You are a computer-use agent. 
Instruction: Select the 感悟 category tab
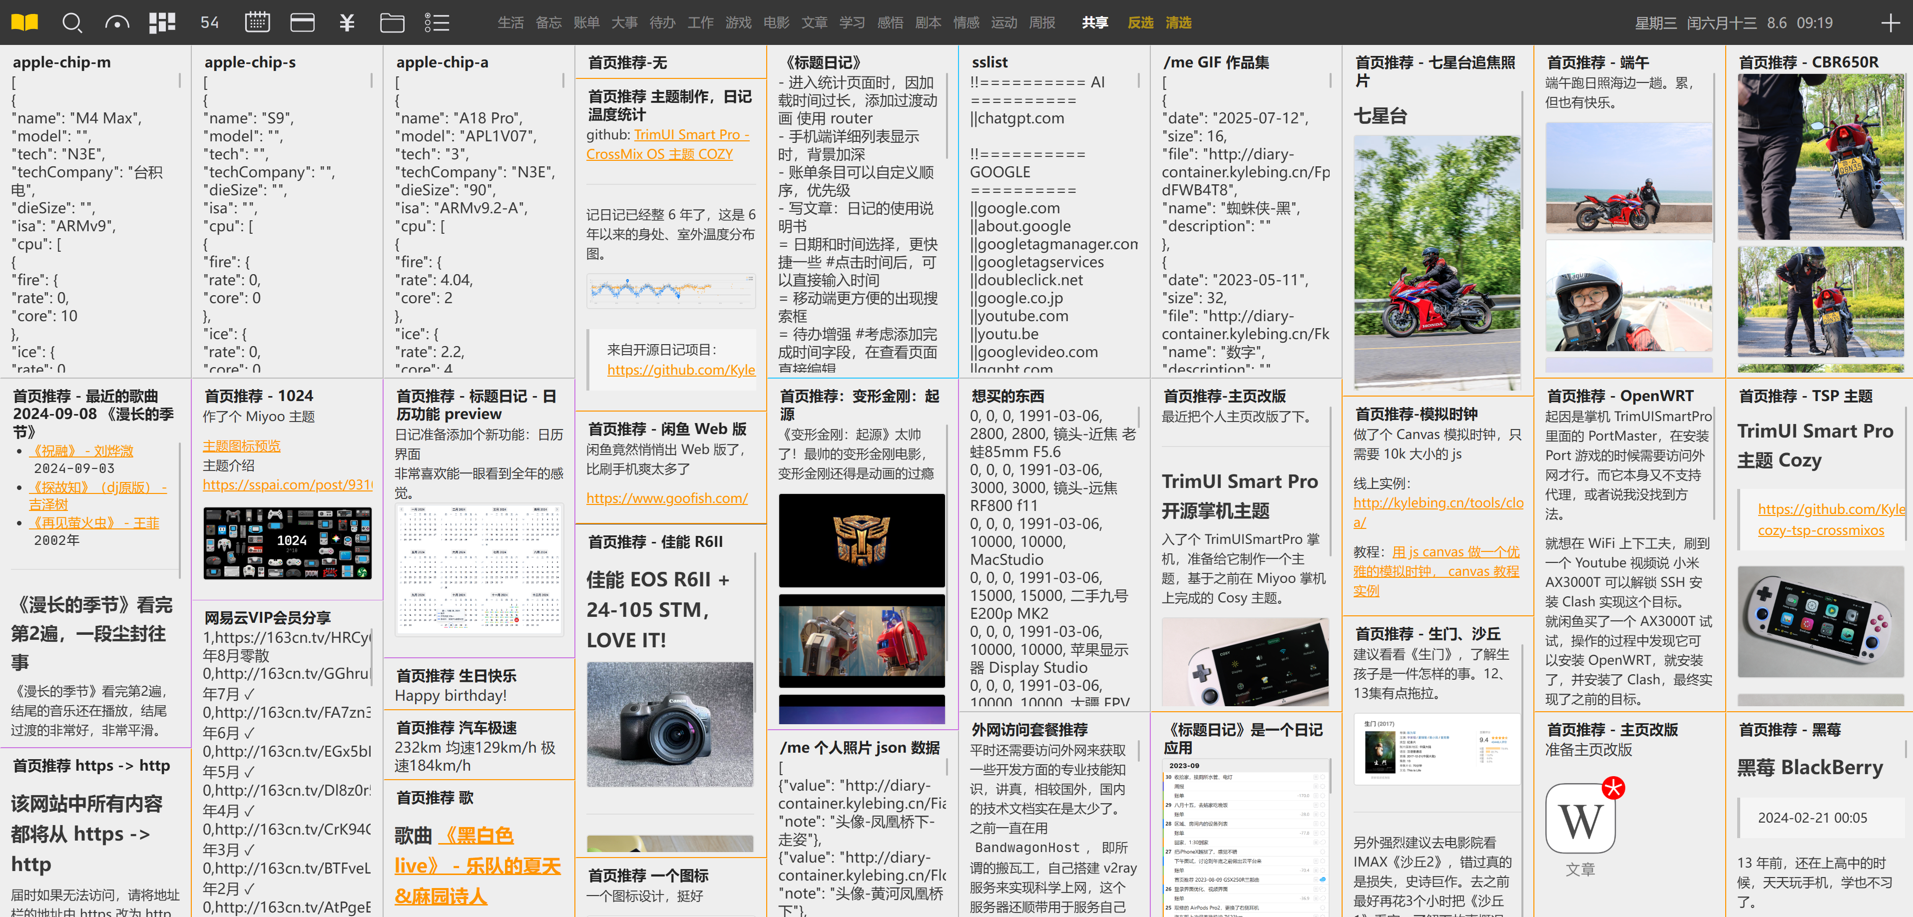pyautogui.click(x=890, y=22)
